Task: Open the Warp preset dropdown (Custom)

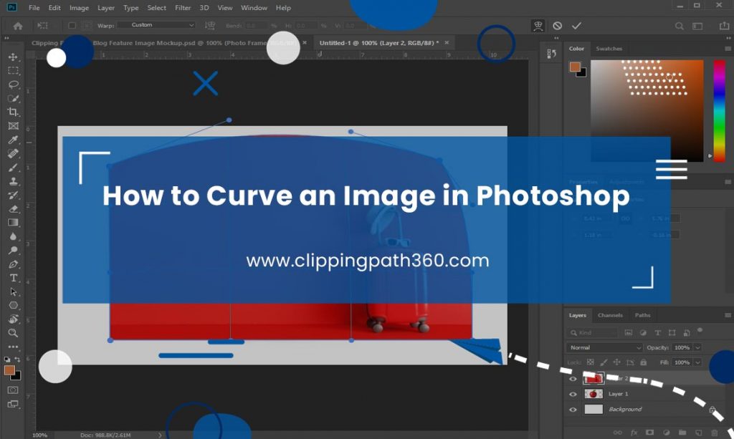Action: pos(156,25)
